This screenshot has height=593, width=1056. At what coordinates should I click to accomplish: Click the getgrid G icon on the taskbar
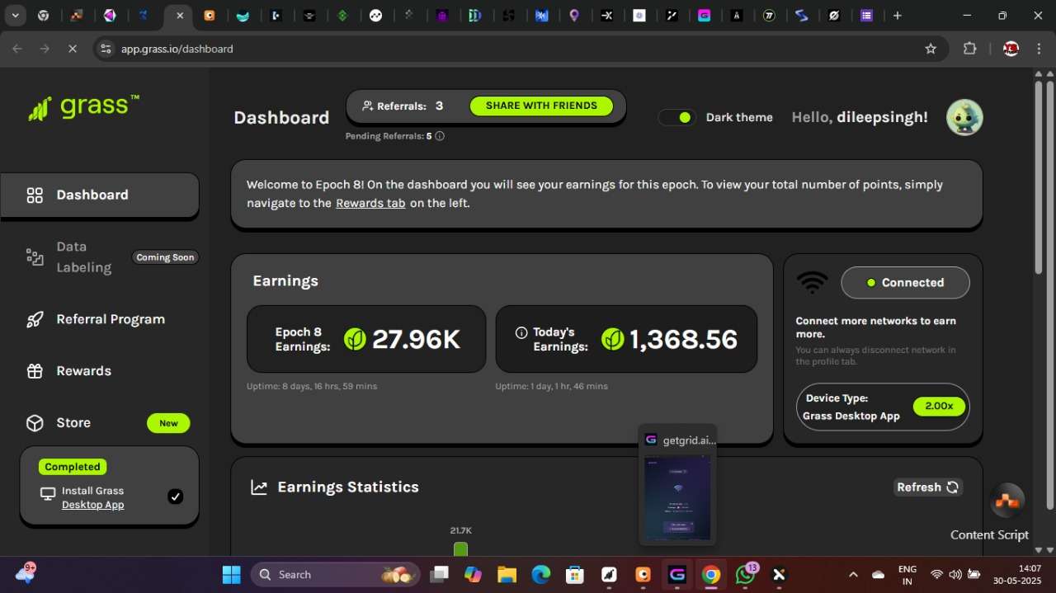677,575
